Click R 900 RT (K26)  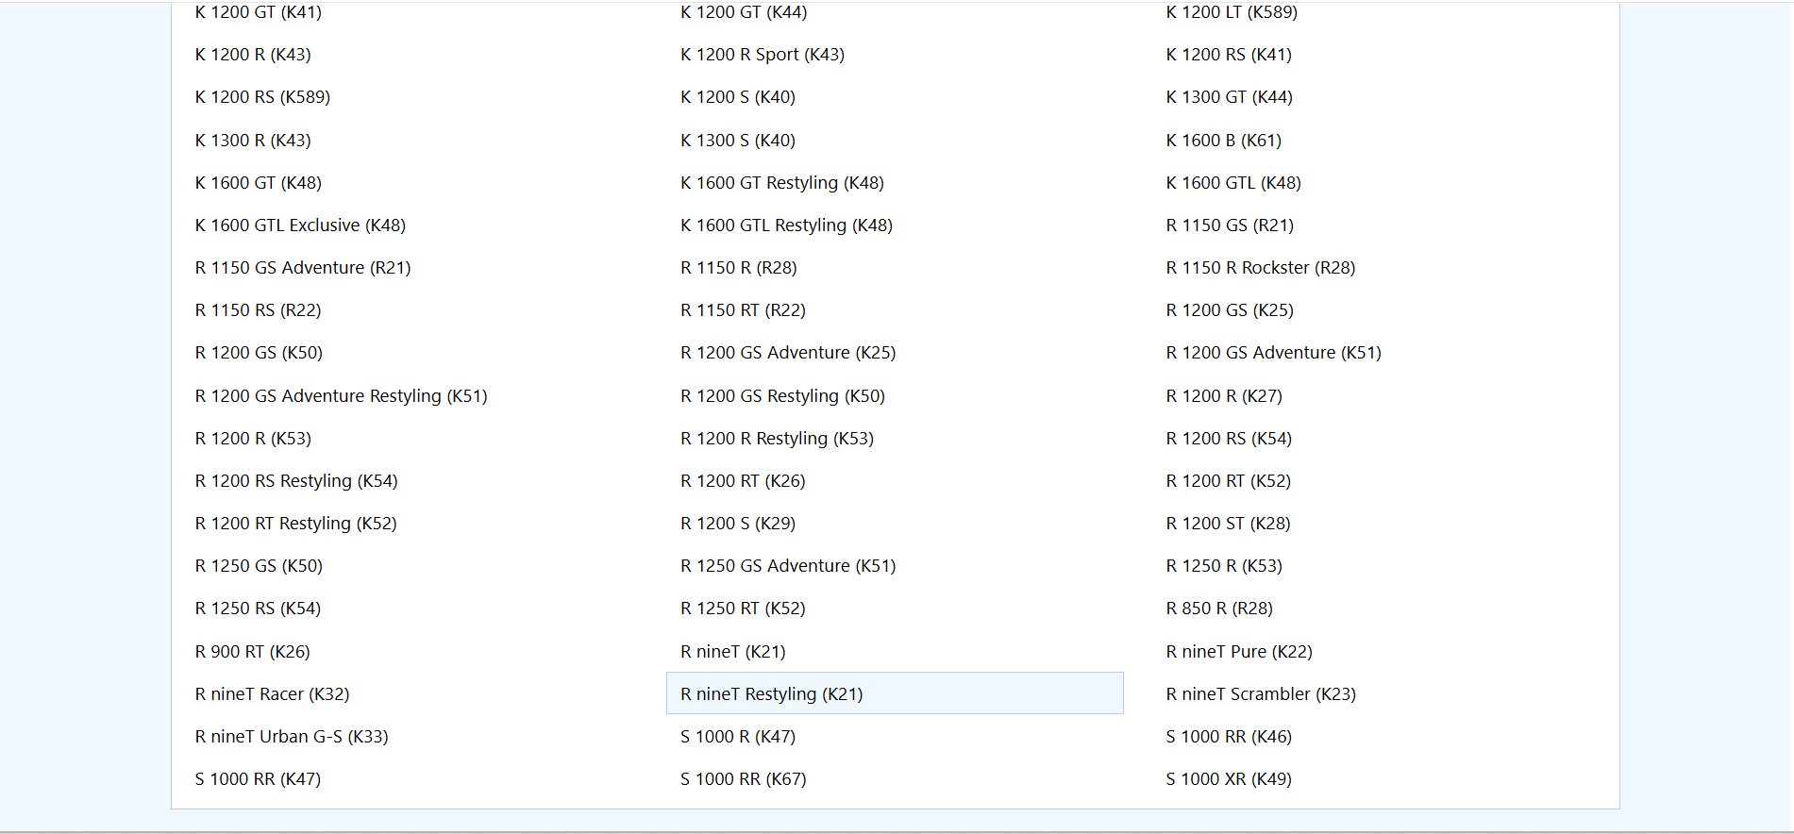coord(252,652)
